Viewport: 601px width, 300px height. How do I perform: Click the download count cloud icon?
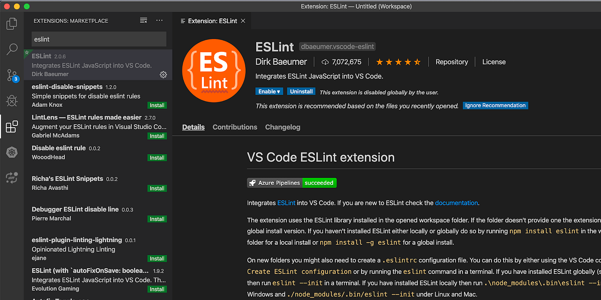coord(325,62)
